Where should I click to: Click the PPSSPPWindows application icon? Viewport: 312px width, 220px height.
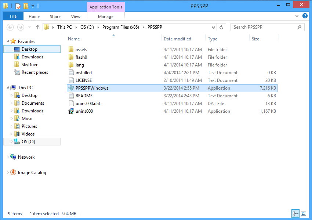tap(71, 88)
